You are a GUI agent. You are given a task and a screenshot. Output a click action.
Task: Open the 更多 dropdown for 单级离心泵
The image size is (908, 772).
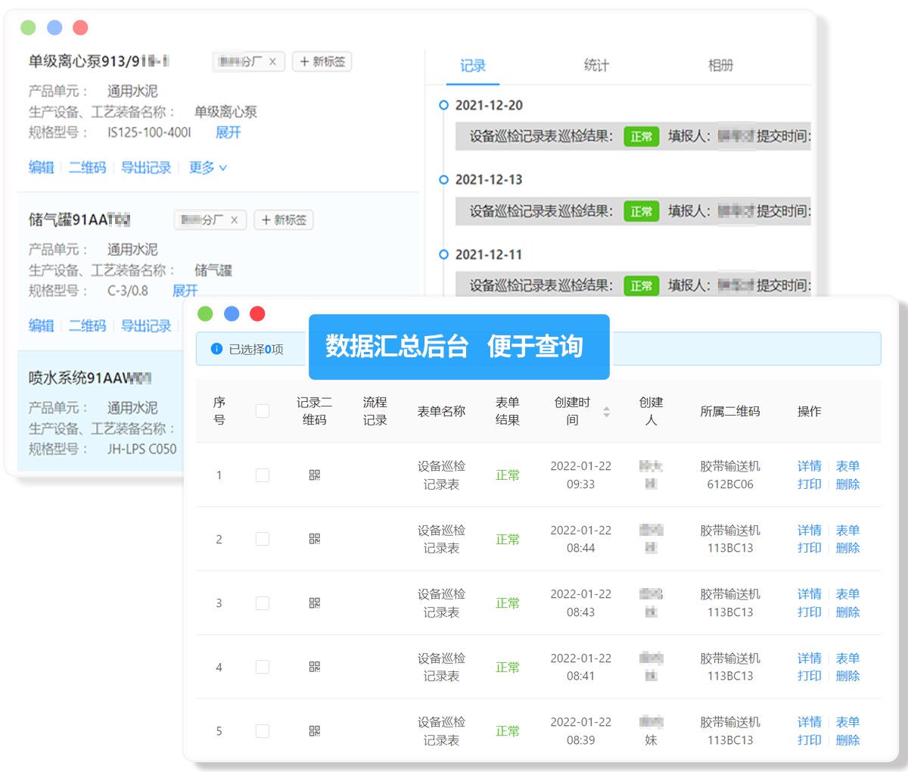click(207, 167)
